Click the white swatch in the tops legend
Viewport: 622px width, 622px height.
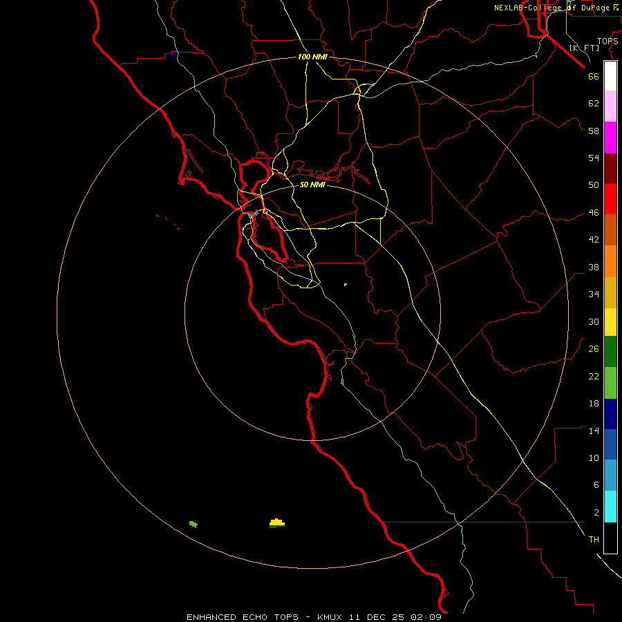pyautogui.click(x=610, y=76)
